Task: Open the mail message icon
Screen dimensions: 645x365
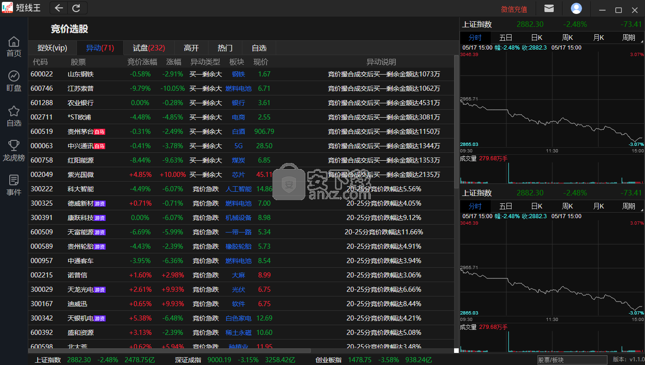Action: point(549,8)
